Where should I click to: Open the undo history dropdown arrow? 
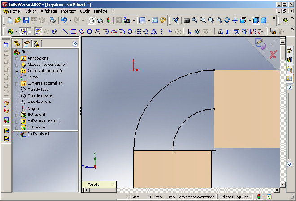pyautogui.click(x=70, y=21)
